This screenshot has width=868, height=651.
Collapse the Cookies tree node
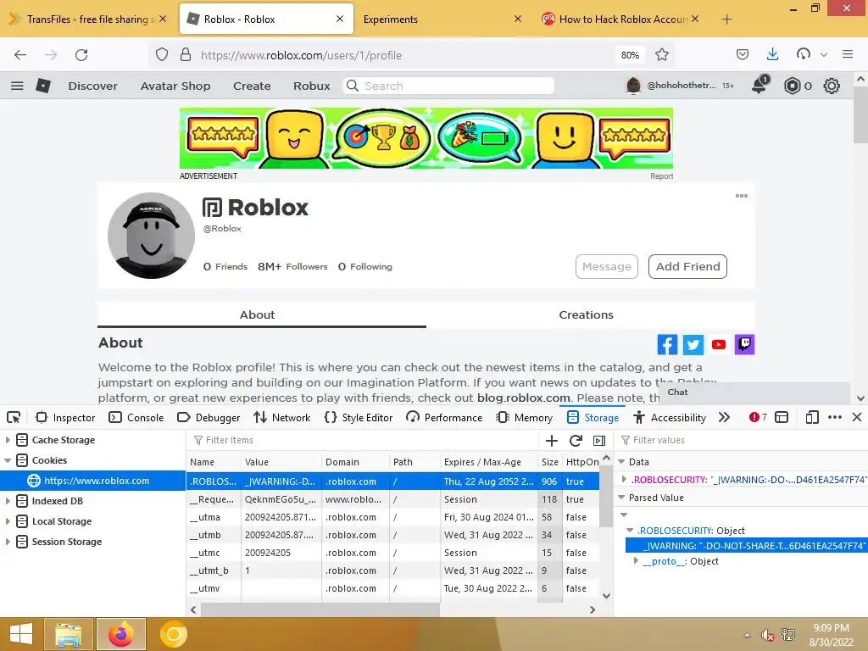[8, 460]
